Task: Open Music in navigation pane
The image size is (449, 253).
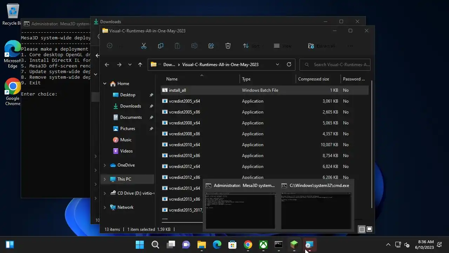Action: 126,140
